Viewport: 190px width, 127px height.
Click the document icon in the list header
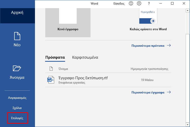point(51,69)
